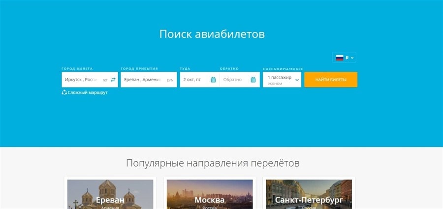Open calendar icon in Туда field
The width and height of the screenshot is (443, 209).
(213, 80)
